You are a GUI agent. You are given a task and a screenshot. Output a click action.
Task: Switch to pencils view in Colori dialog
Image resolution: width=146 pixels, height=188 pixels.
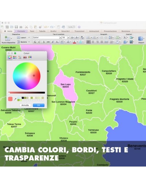[x=30, y=57]
